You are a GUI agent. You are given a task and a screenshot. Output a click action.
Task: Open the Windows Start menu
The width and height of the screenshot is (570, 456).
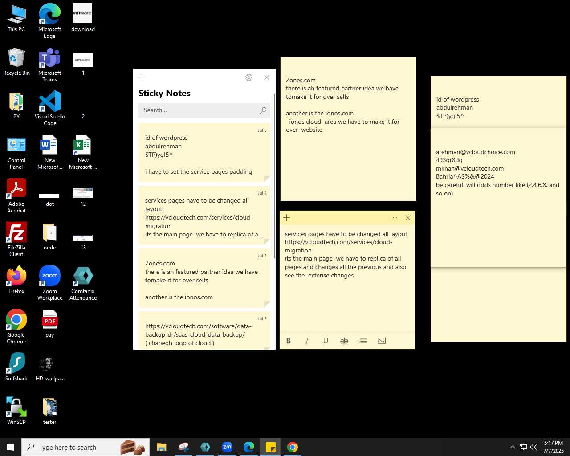(11, 447)
